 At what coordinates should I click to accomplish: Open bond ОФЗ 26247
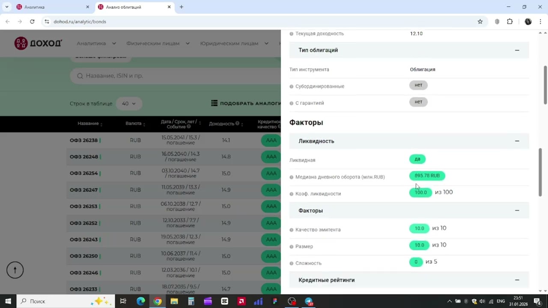84,190
